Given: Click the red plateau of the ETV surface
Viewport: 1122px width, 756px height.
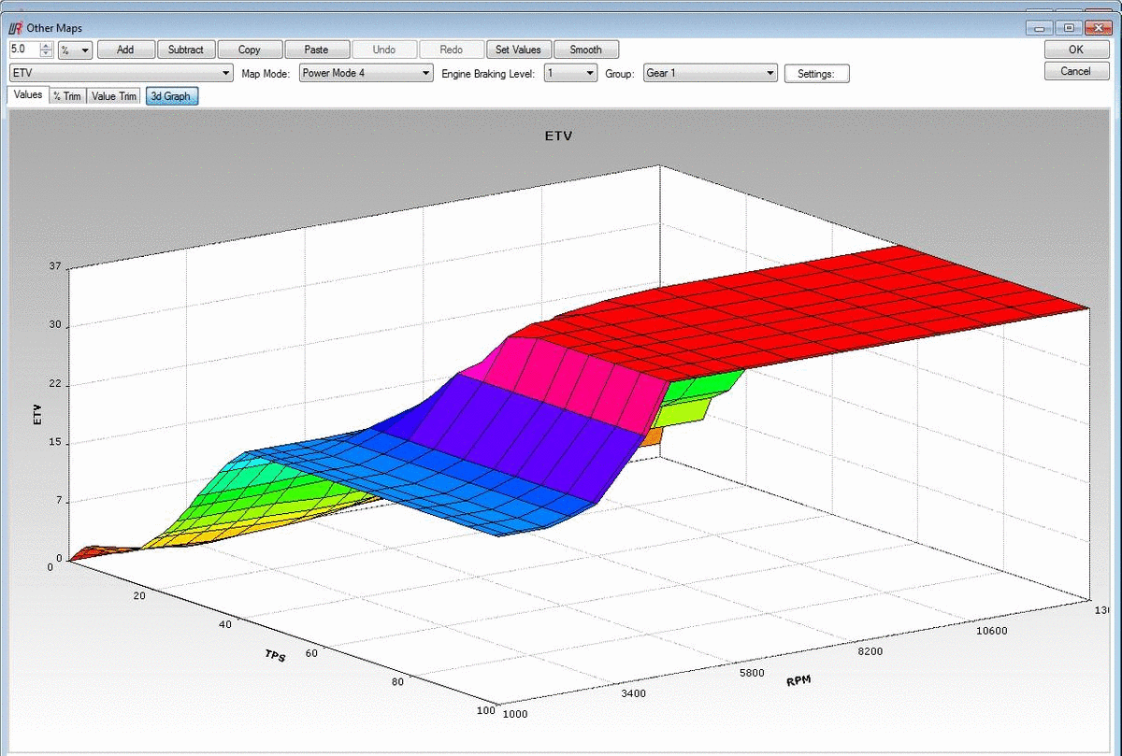Looking at the screenshot, I should pyautogui.click(x=841, y=299).
